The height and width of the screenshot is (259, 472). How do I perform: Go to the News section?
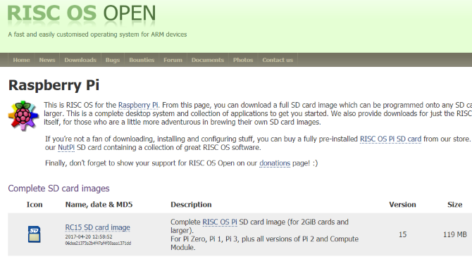pyautogui.click(x=47, y=60)
